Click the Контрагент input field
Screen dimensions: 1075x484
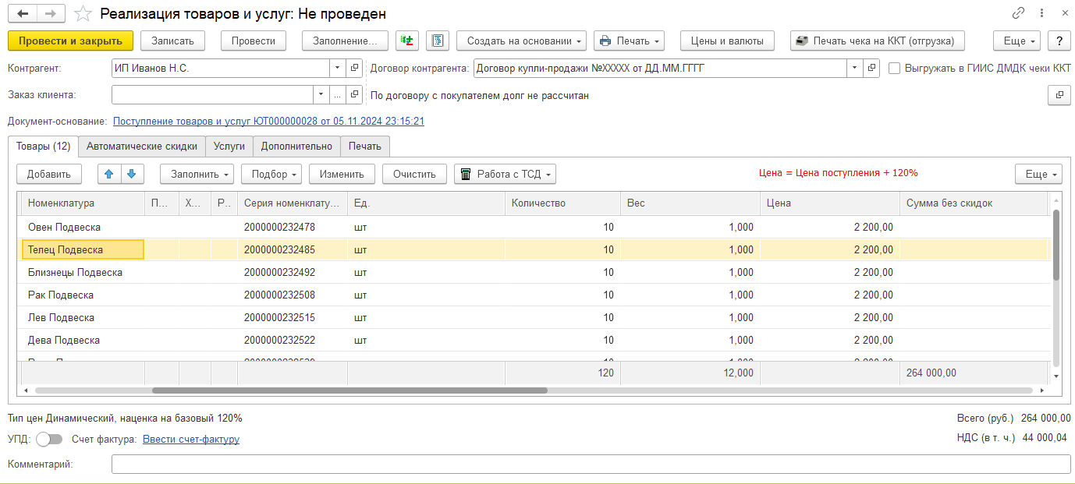point(220,69)
